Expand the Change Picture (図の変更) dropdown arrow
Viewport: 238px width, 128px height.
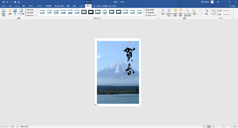(34, 12)
